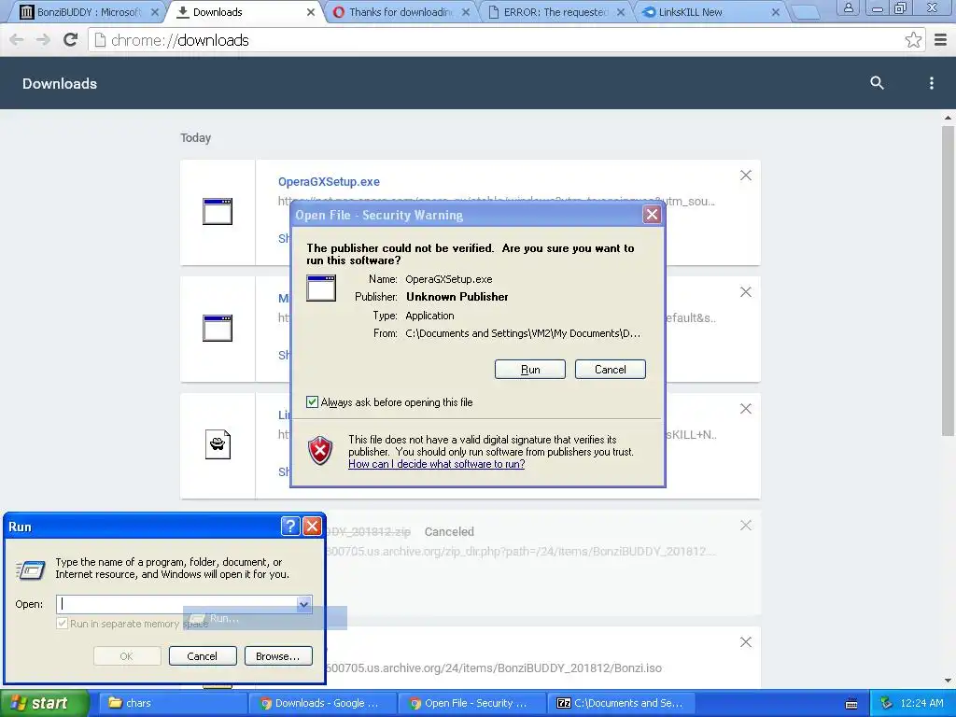Switch to Downloads - Google taskbar button
This screenshot has width=956, height=717.
pyautogui.click(x=322, y=703)
